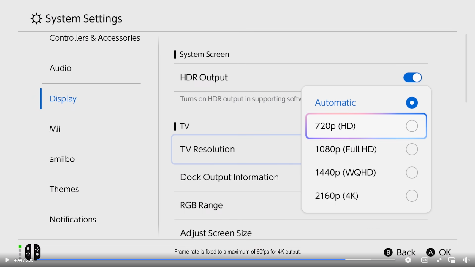Click the A button icon
Screen dimensions: 475x267
[x=430, y=252]
